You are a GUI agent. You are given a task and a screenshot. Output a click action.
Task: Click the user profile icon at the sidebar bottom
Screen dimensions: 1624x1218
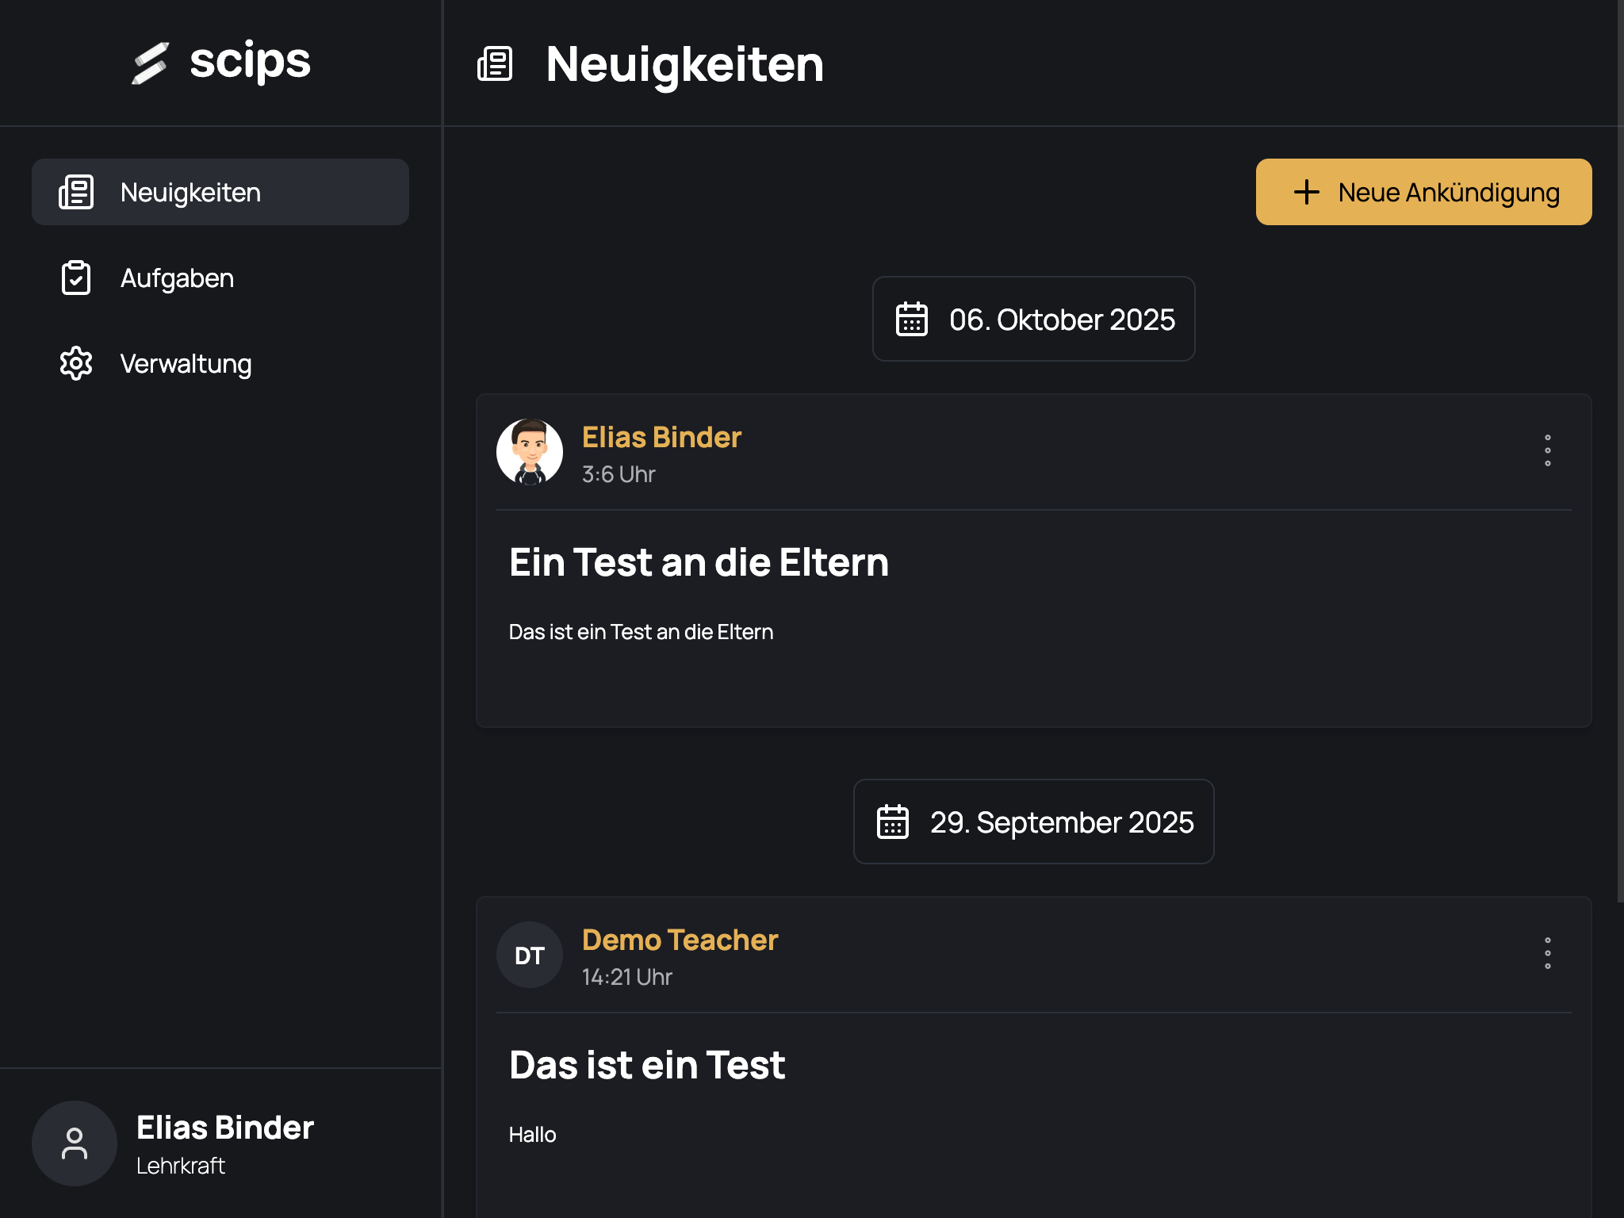pyautogui.click(x=75, y=1143)
